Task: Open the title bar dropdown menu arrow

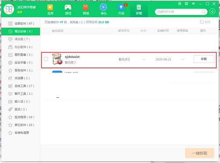Action: coord(193,4)
